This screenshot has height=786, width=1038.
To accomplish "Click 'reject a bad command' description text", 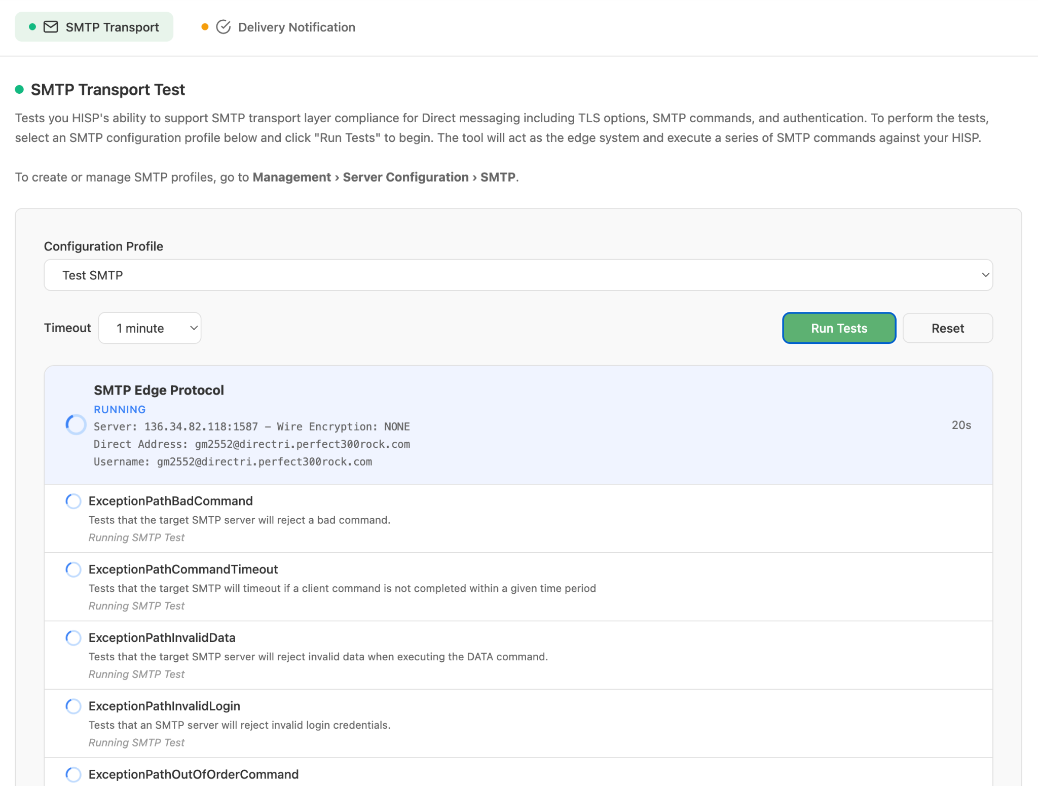I will click(x=239, y=520).
